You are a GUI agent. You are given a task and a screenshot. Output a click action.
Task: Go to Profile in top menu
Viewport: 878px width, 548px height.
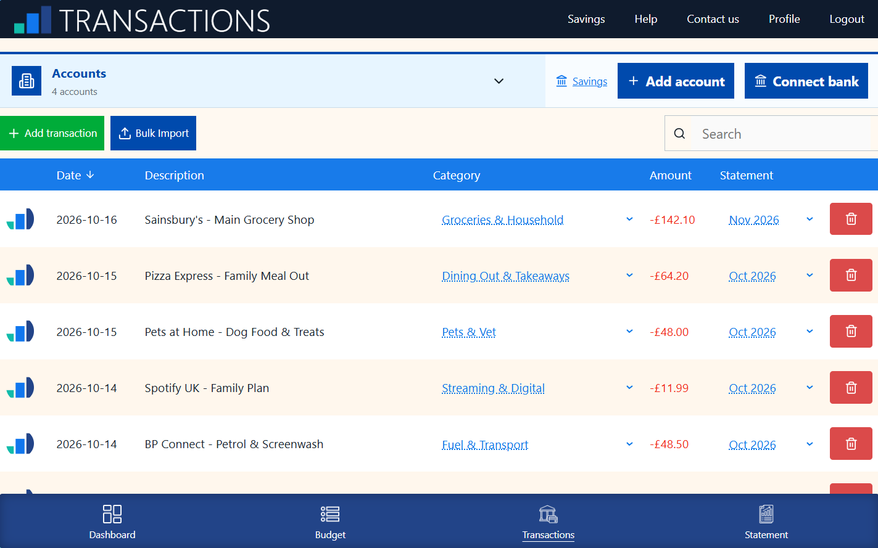(x=784, y=19)
